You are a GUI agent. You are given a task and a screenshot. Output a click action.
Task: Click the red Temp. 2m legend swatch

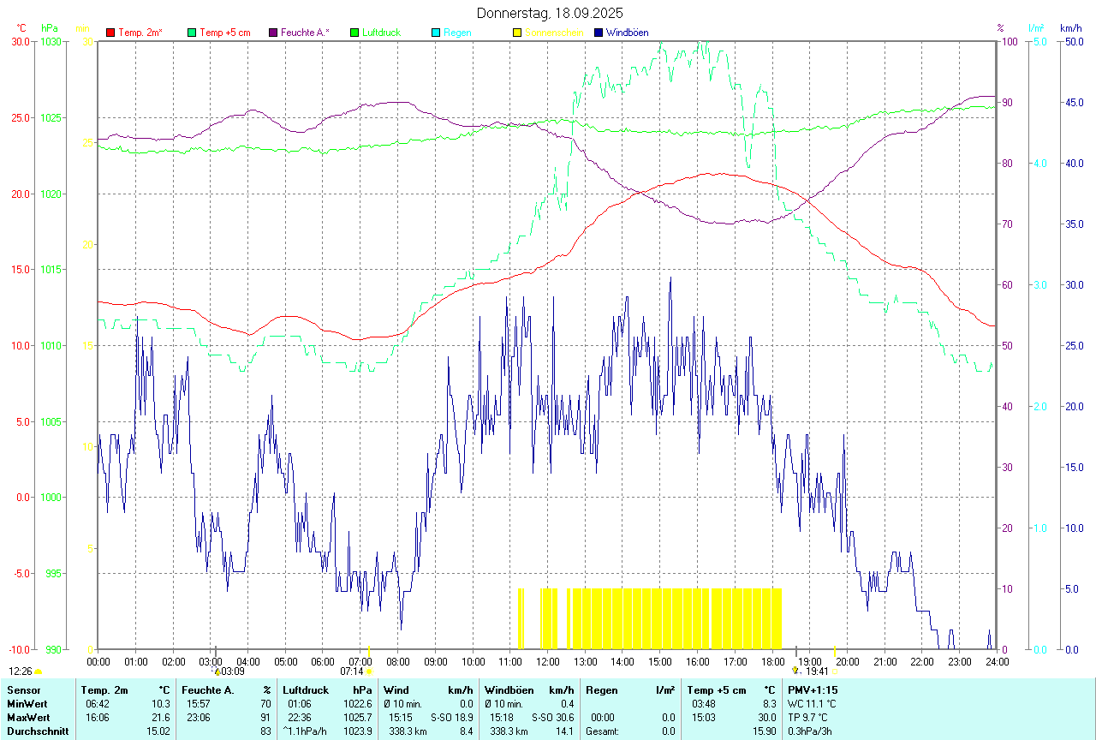(x=110, y=33)
